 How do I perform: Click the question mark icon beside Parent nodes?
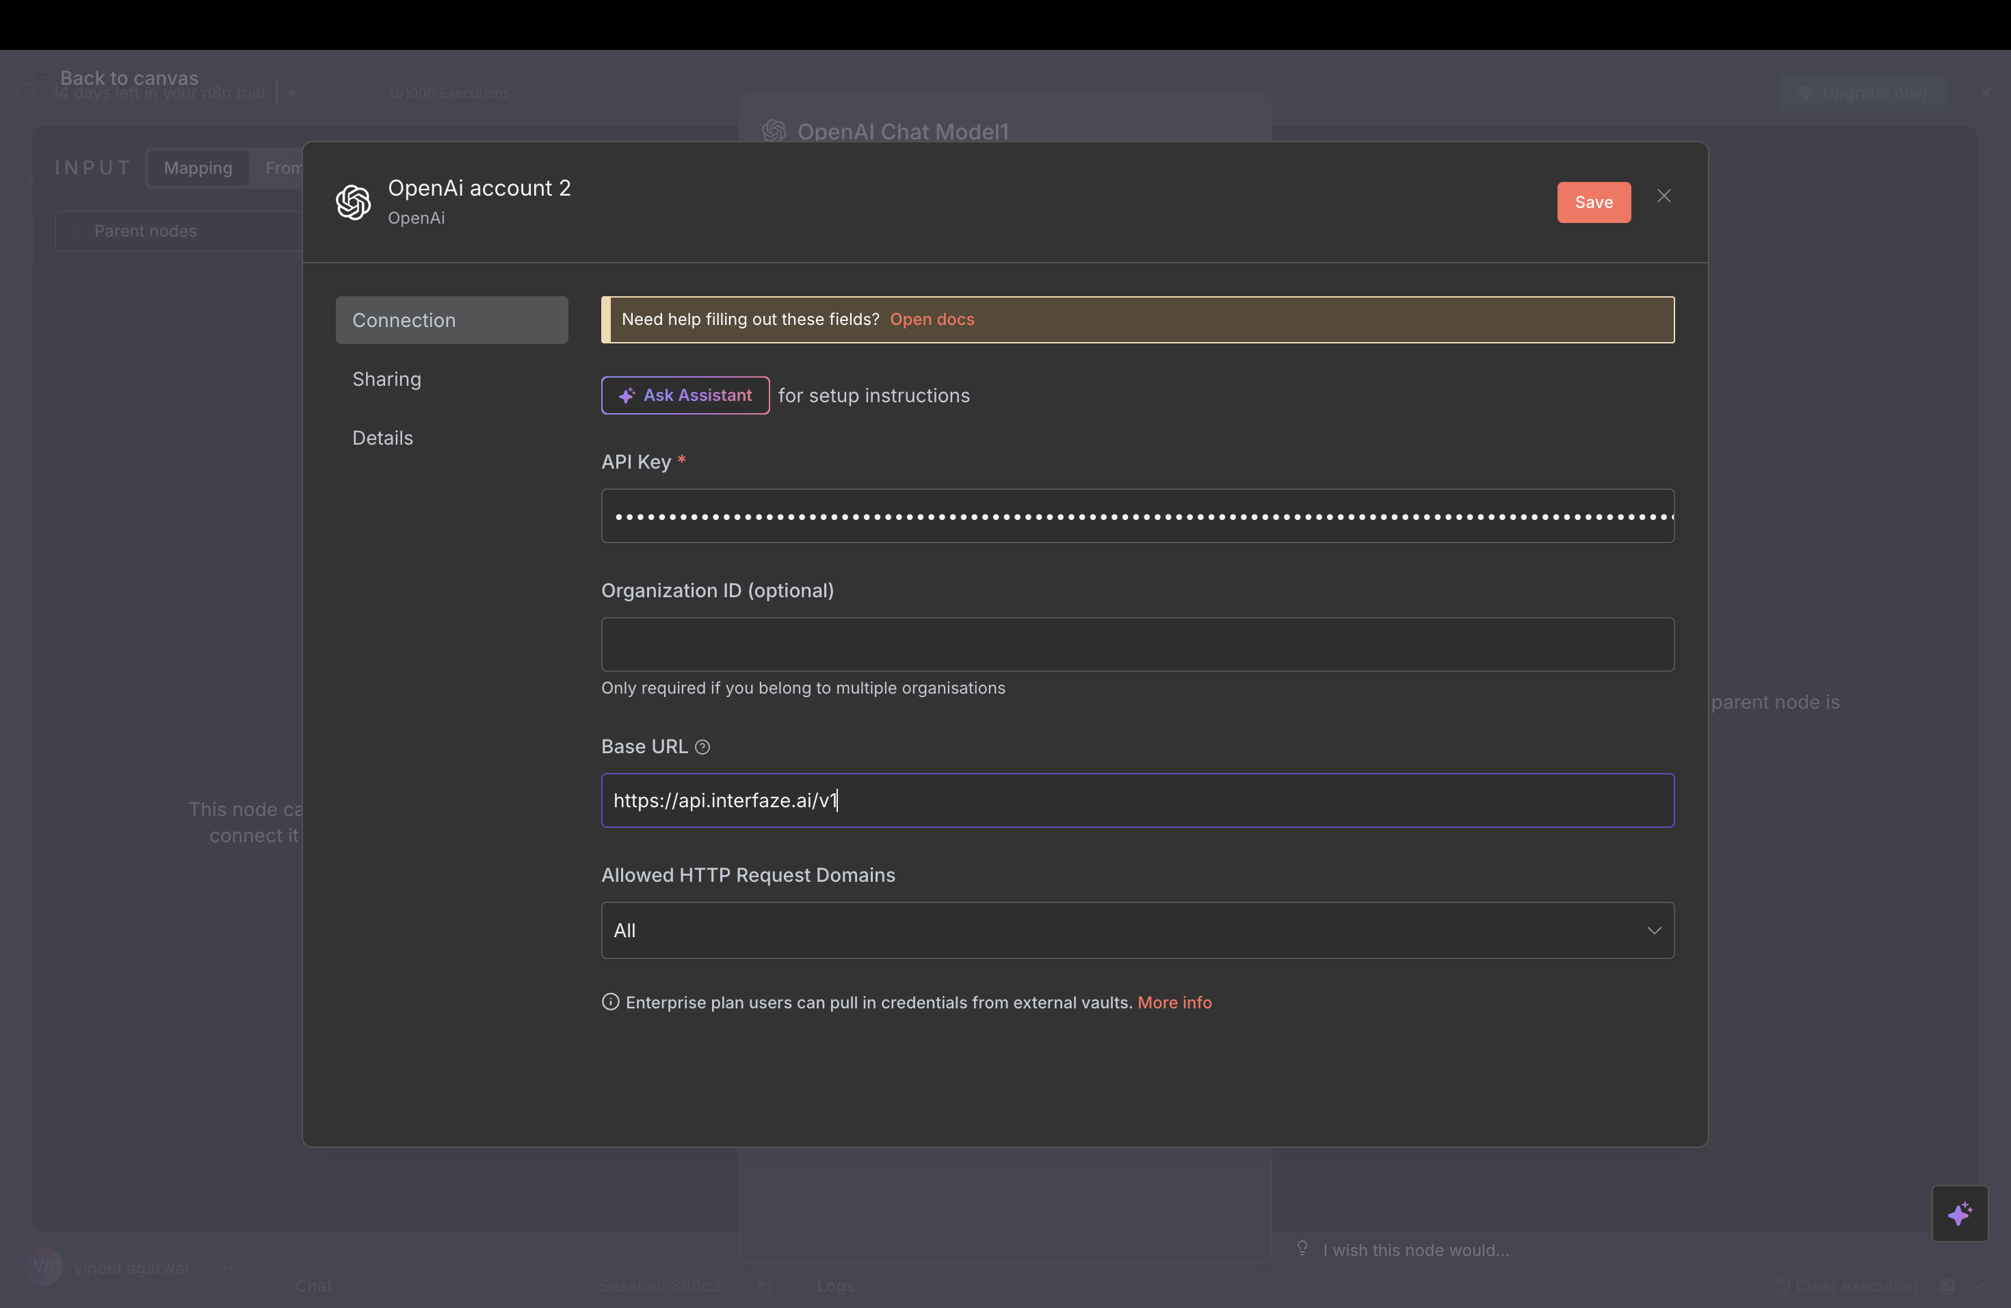click(75, 230)
